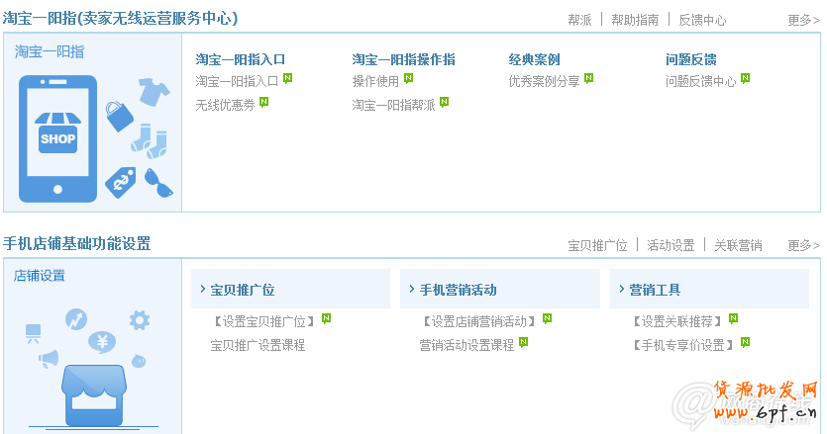Click the blue T-shirt icon
The image size is (827, 434).
[x=154, y=92]
